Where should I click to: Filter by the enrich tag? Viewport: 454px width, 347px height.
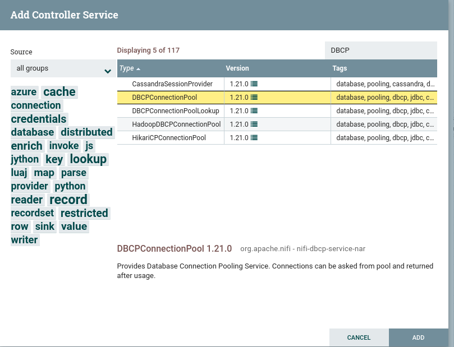coord(27,146)
